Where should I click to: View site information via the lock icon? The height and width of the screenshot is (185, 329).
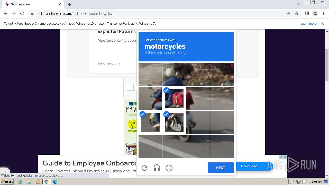coord(32,13)
